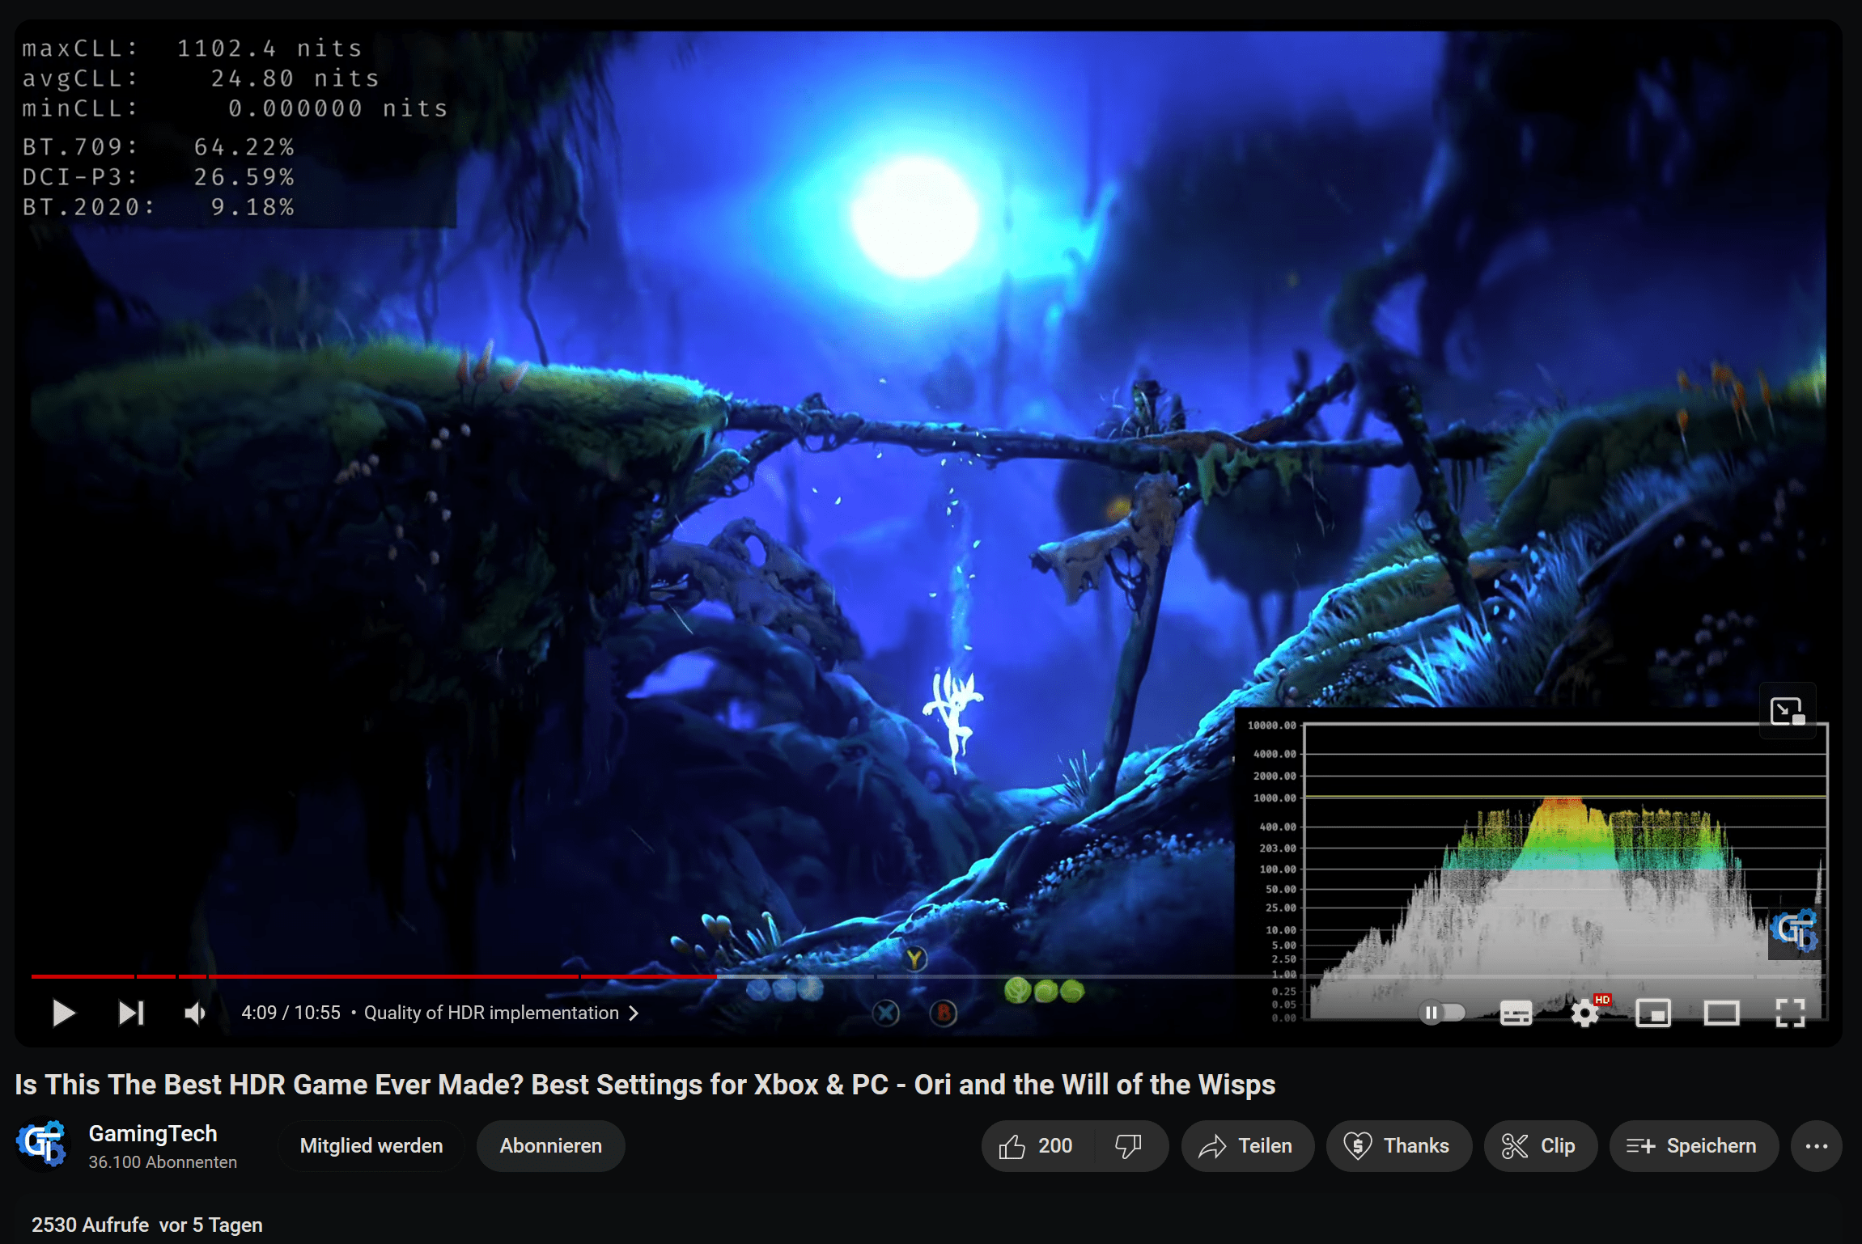
Task: Save video with Speichern button
Action: click(1694, 1145)
